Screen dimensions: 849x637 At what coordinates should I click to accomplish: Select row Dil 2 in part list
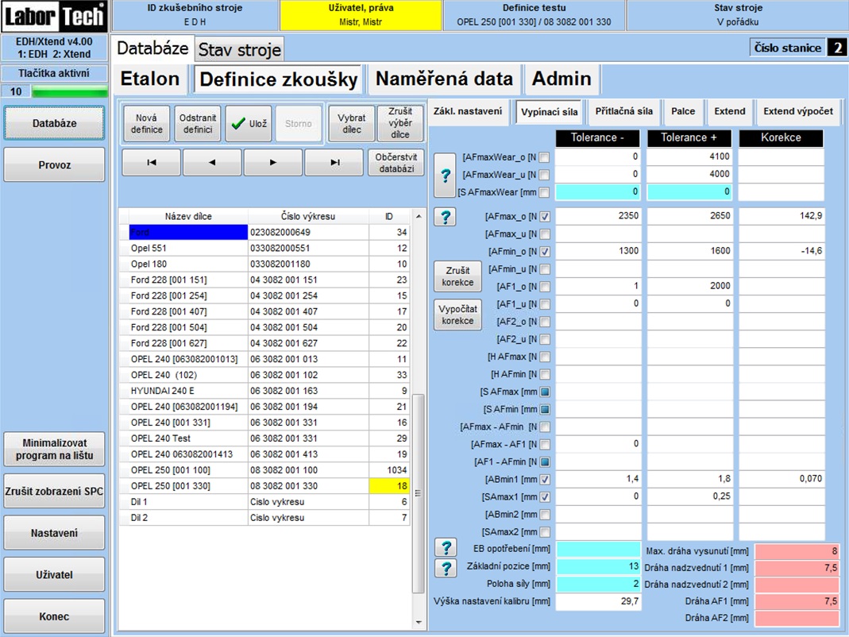264,518
